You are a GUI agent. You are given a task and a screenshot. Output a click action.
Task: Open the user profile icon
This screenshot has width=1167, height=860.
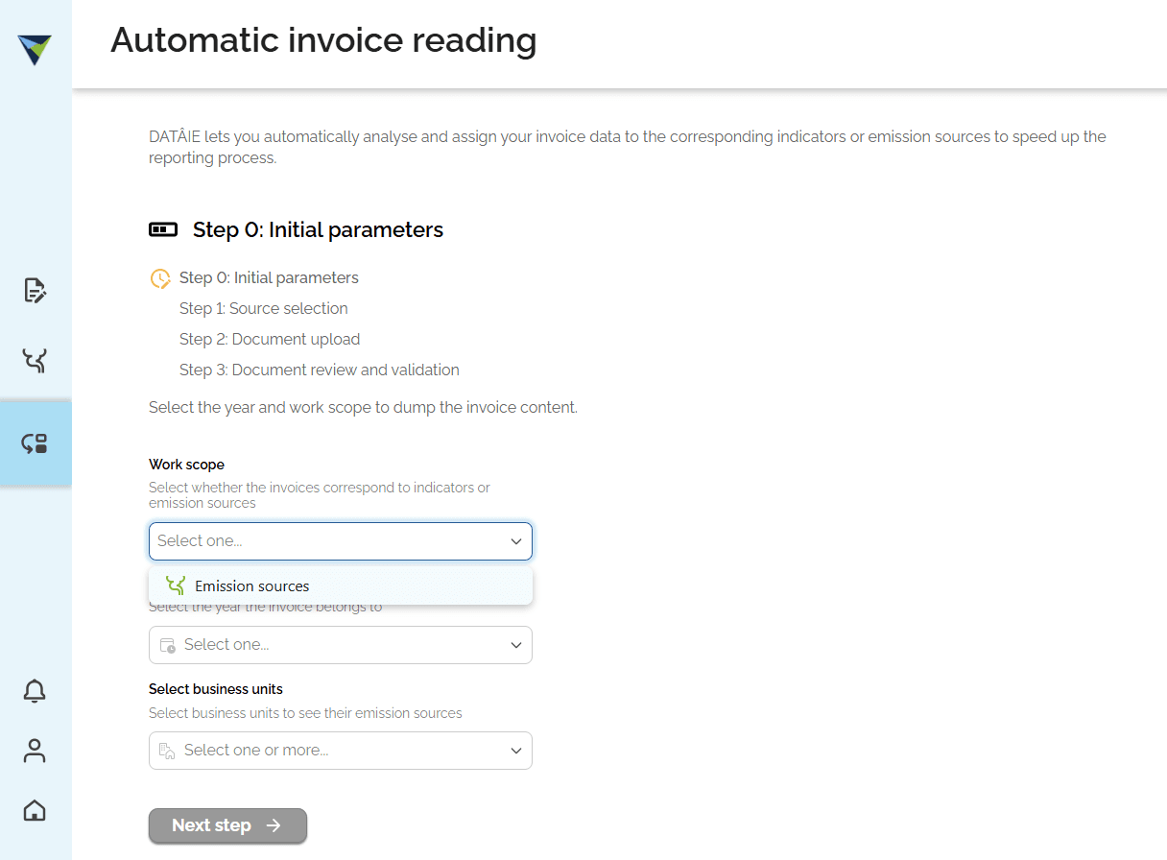point(35,751)
